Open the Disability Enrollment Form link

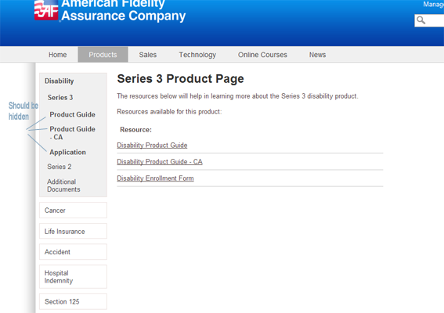(156, 178)
